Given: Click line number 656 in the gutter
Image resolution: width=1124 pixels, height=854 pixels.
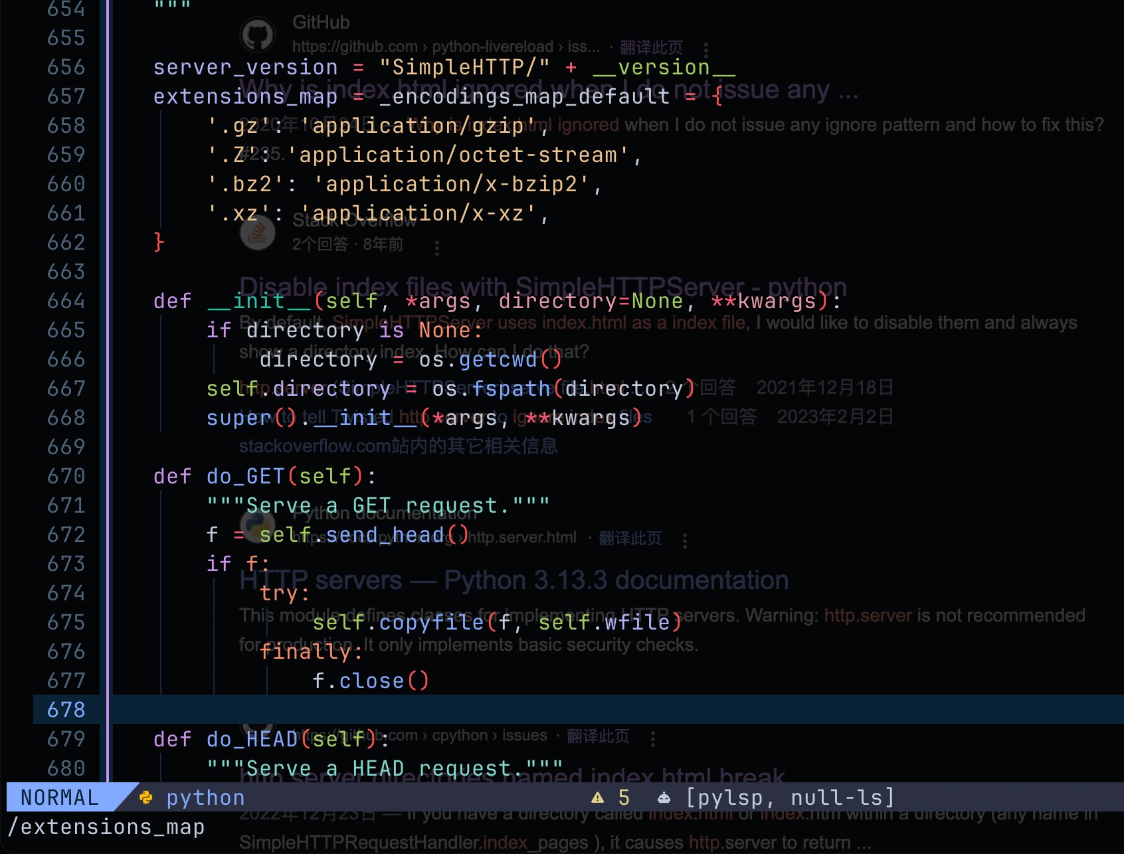Looking at the screenshot, I should click(66, 67).
